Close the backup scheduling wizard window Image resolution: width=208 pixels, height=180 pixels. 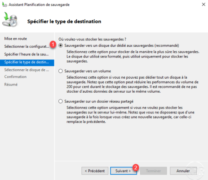pyautogui.click(x=204, y=4)
